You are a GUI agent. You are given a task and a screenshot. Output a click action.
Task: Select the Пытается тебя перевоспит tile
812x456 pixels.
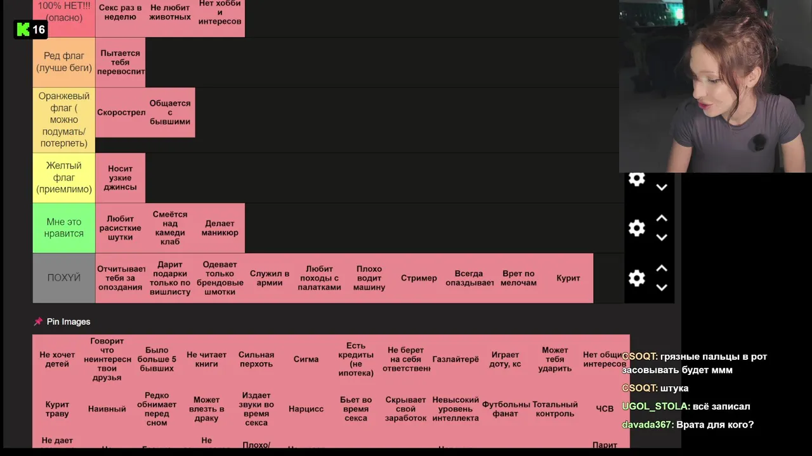120,62
